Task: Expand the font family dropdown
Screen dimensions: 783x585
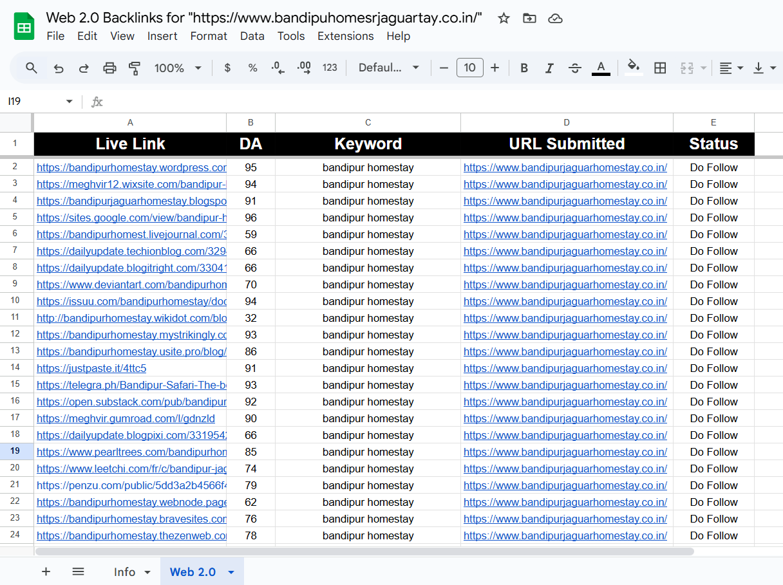Action: (x=389, y=68)
